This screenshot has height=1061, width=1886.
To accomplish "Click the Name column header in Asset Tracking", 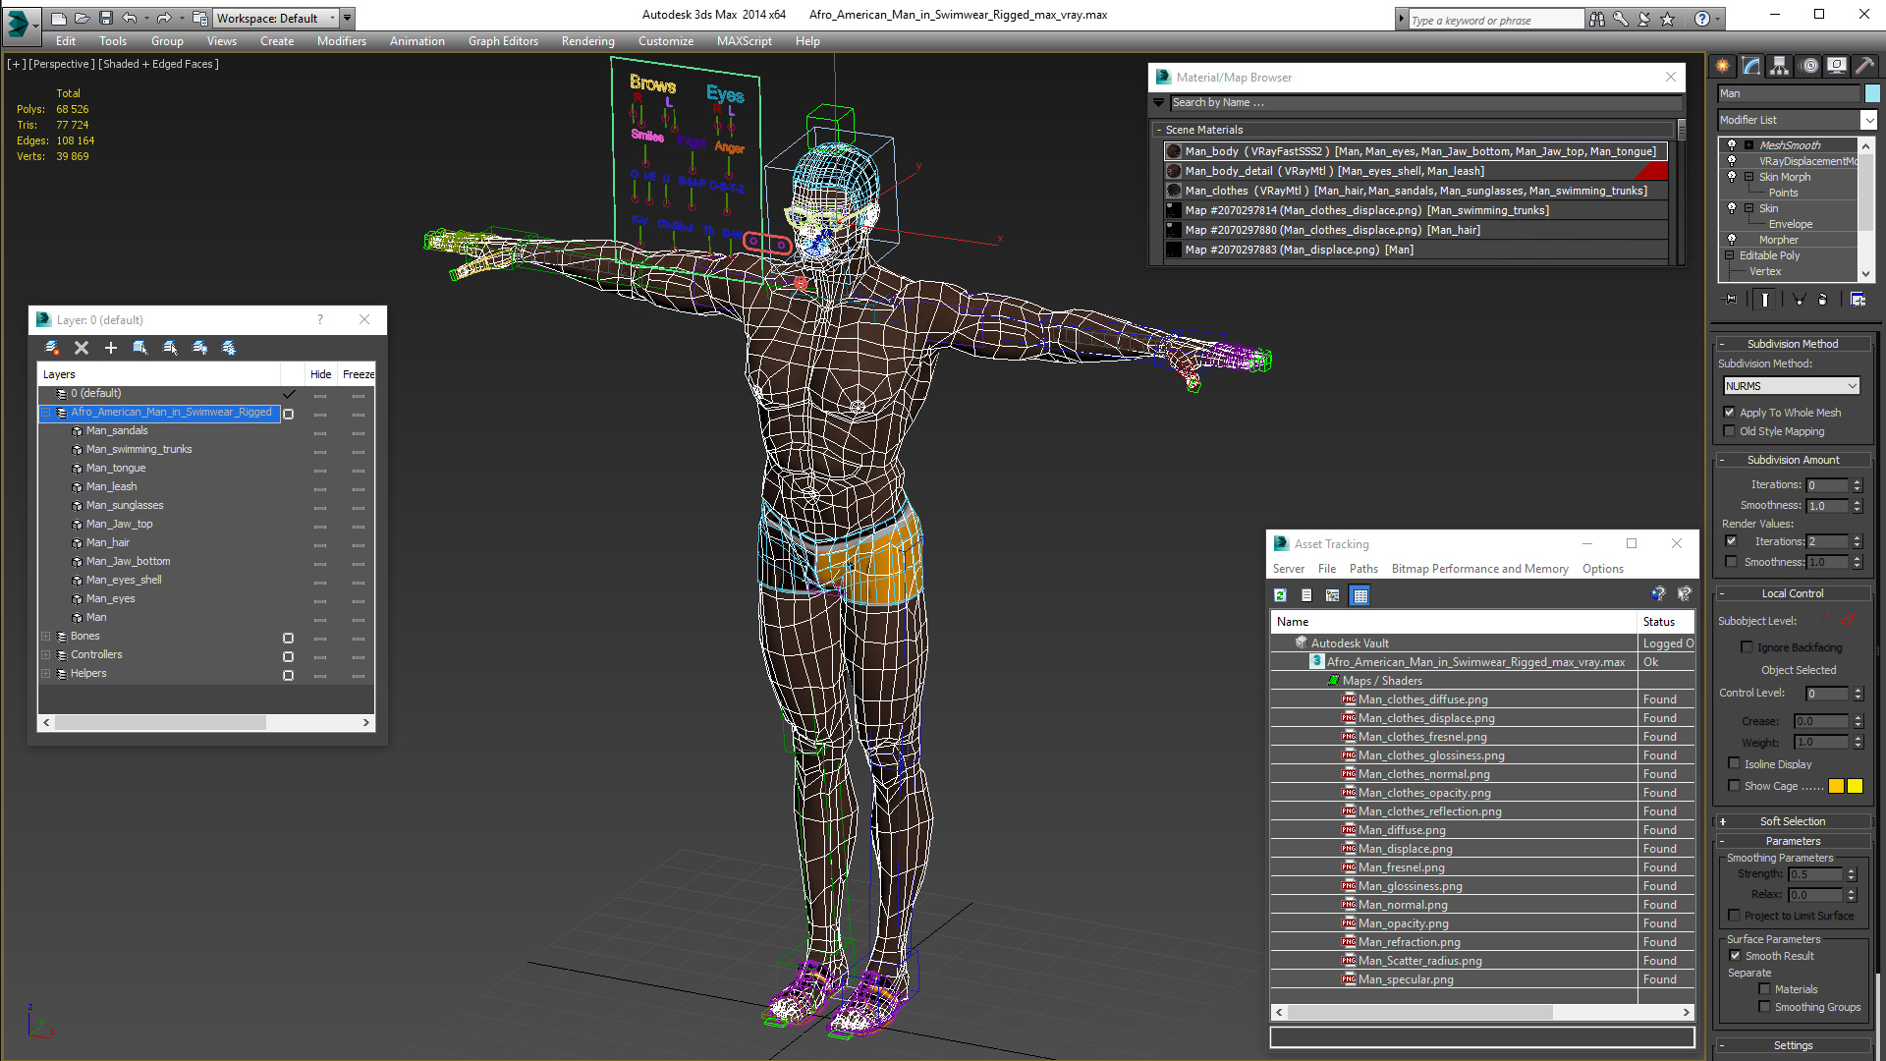I will point(1454,622).
